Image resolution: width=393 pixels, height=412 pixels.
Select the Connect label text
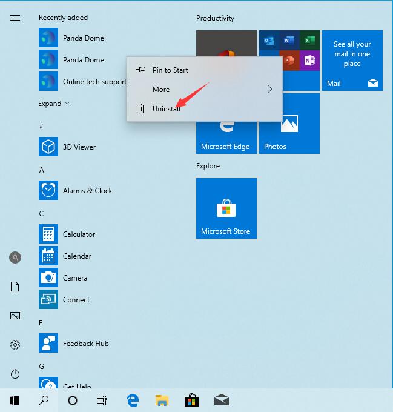[x=76, y=299]
